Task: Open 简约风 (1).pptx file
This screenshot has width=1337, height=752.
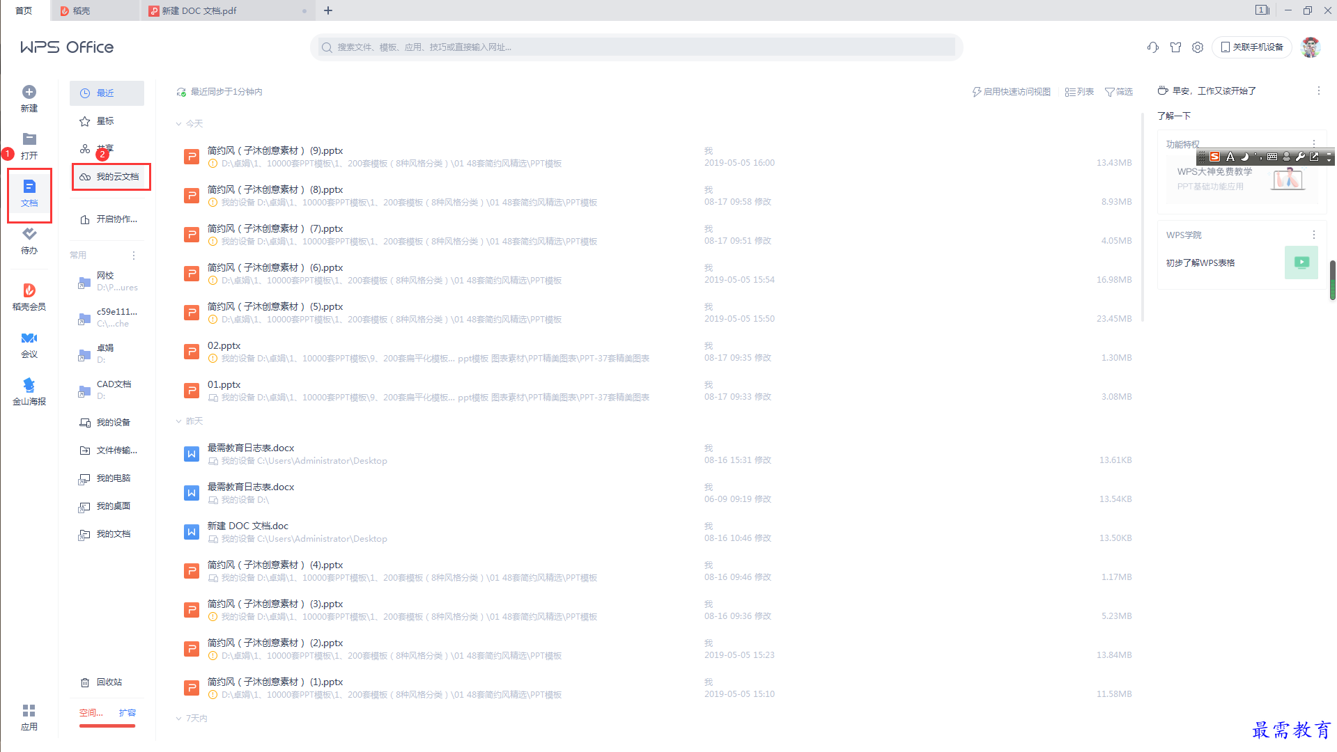Action: point(655,688)
